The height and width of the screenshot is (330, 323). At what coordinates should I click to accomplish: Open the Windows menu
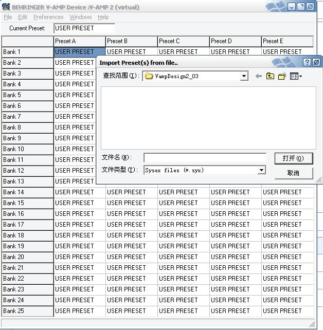tap(81, 17)
